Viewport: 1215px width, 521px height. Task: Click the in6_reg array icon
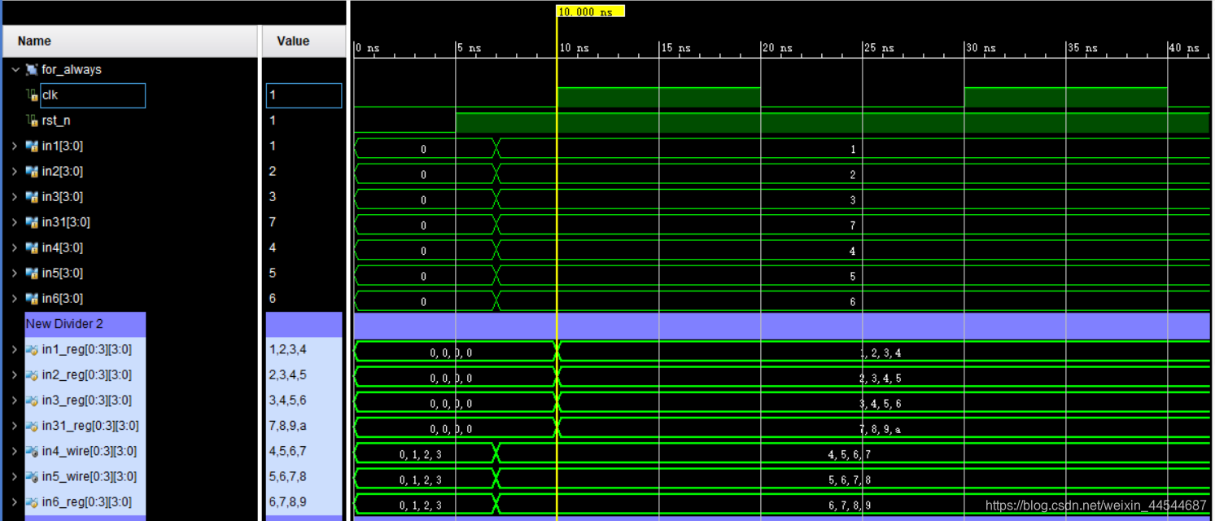point(32,501)
